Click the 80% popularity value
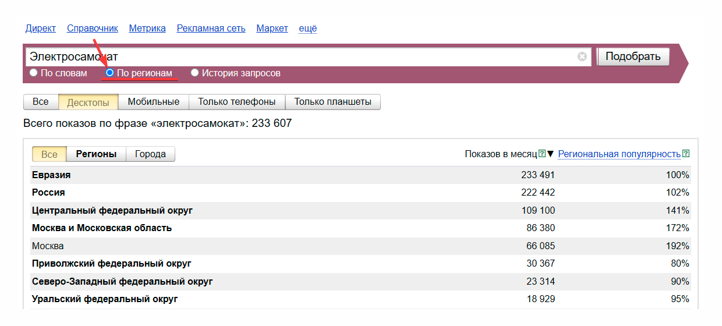 (680, 264)
